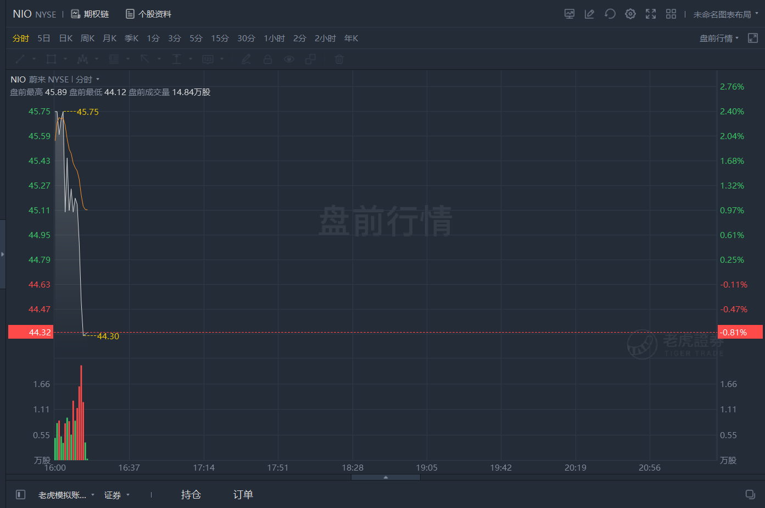Open the 期权链 option chain icon
This screenshot has height=508, width=765.
pos(76,14)
